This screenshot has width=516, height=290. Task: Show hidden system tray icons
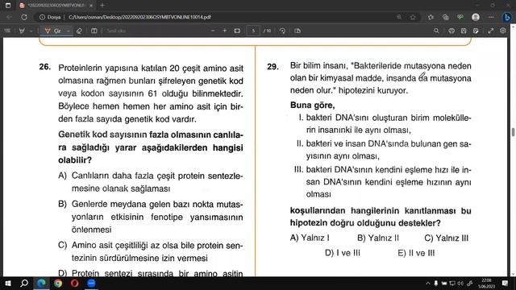pos(427,283)
